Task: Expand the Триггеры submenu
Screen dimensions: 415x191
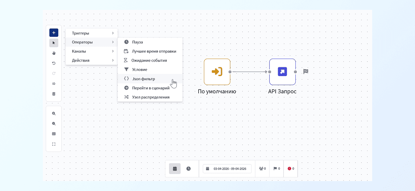Action: point(92,33)
